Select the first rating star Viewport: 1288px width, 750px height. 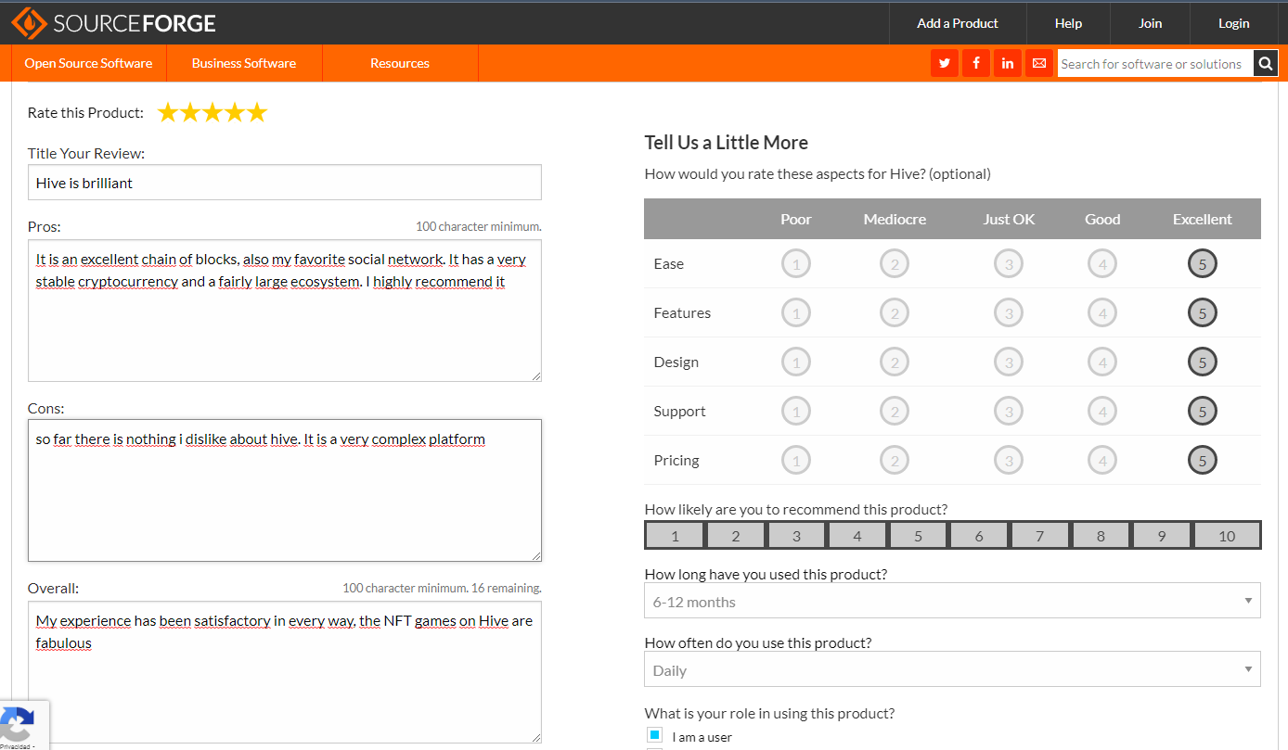coord(168,112)
